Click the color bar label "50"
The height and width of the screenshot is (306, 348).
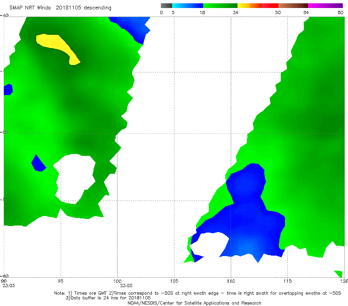tap(278, 12)
